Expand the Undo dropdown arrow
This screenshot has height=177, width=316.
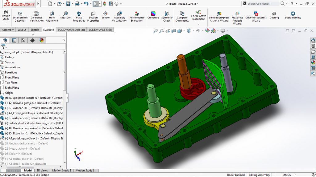[91, 4]
